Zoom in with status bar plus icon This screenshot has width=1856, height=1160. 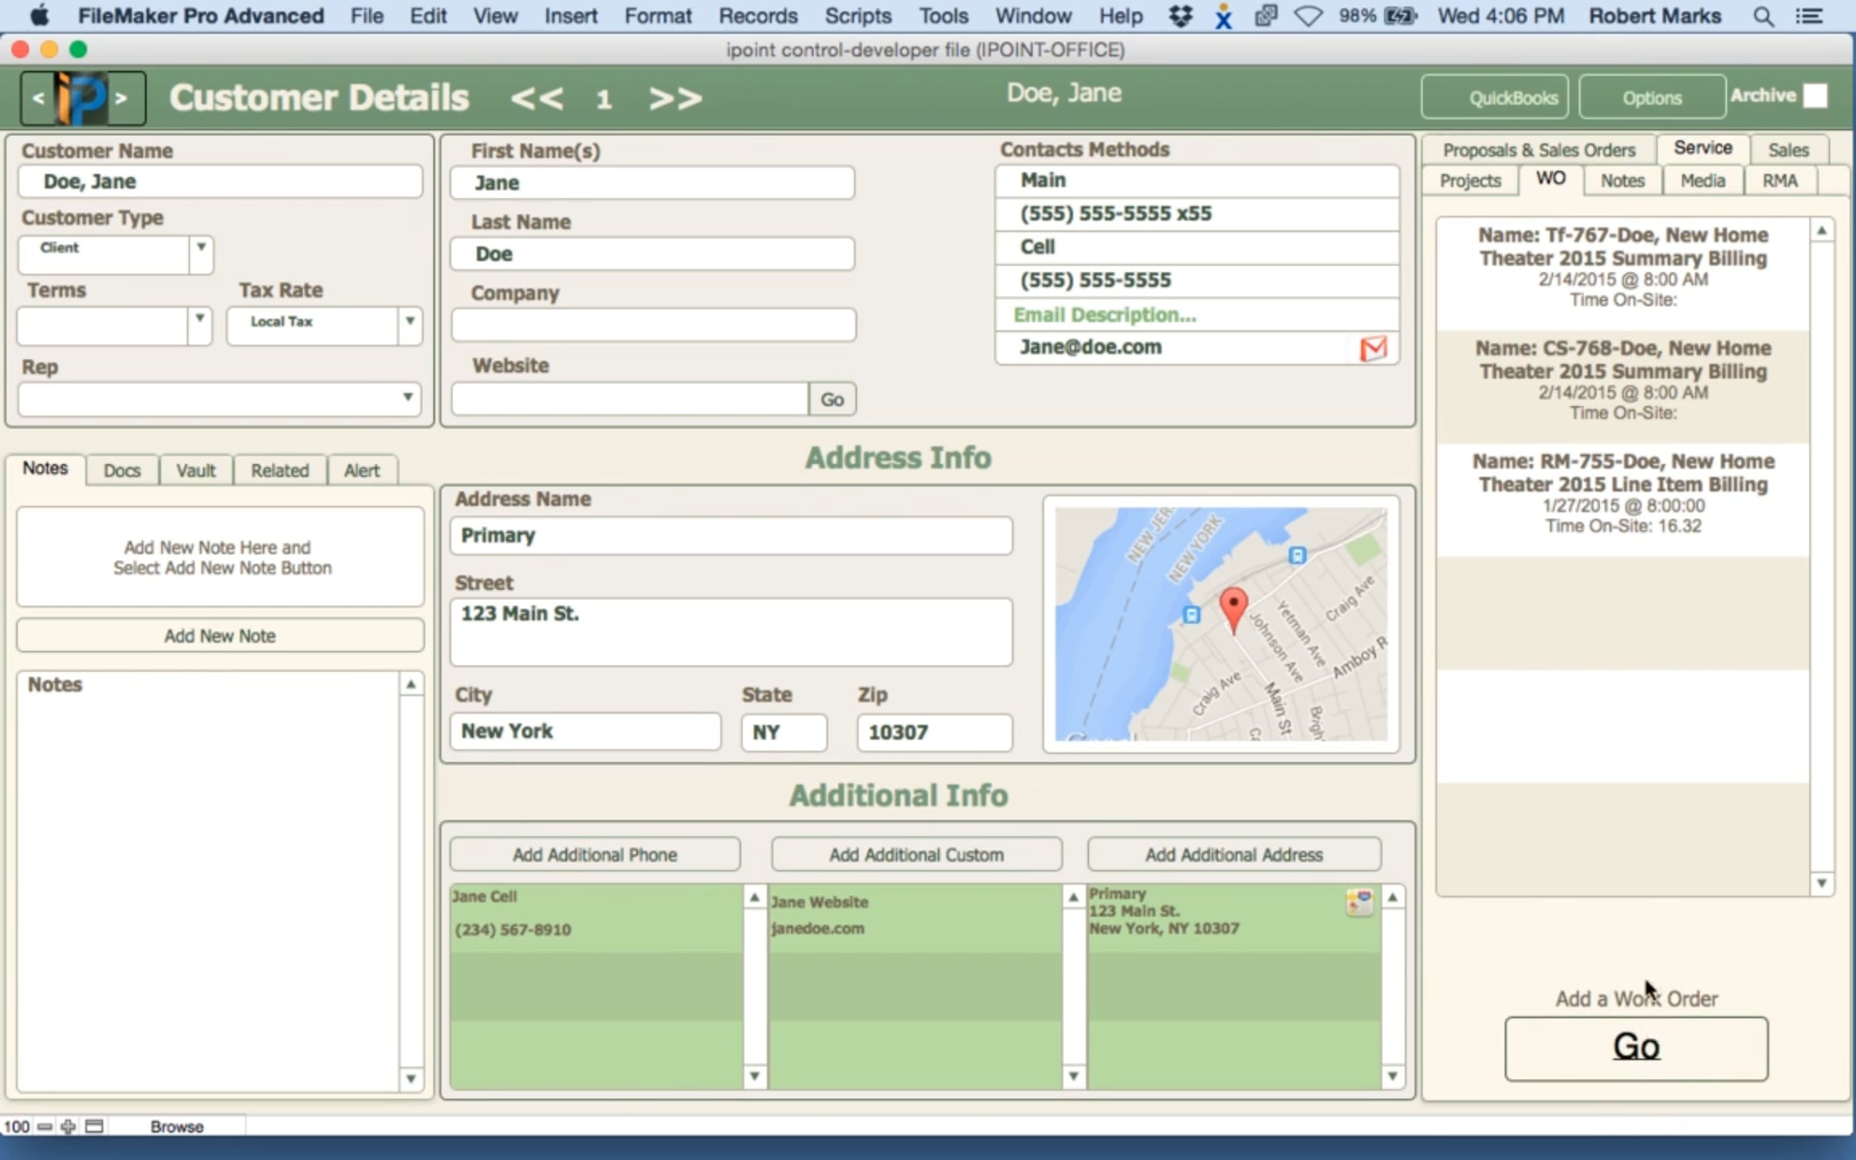coord(68,1127)
